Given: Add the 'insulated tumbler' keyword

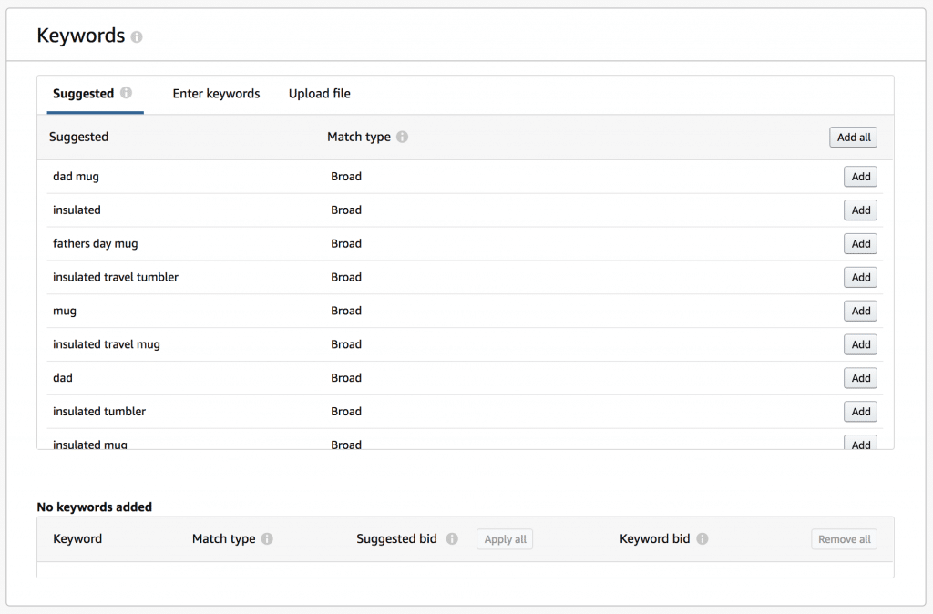Looking at the screenshot, I should 860,412.
